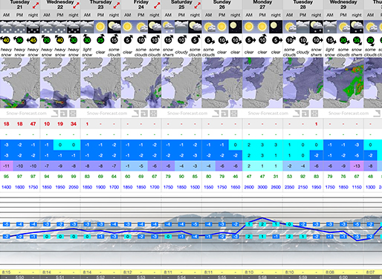Click the middle map control icon below the Wednesday 22 map
The height and width of the screenshot is (279, 382).
[64, 114]
